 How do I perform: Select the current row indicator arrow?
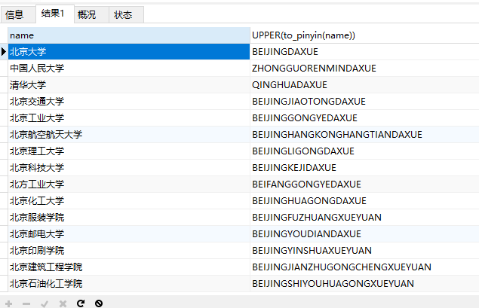pos(4,51)
